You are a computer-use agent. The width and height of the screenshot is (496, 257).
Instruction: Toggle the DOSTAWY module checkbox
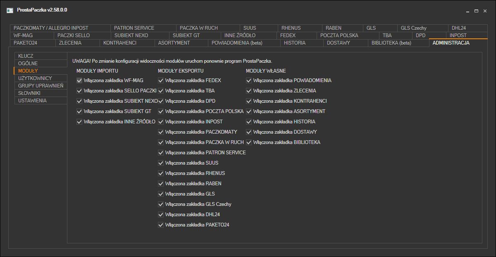[x=249, y=132]
